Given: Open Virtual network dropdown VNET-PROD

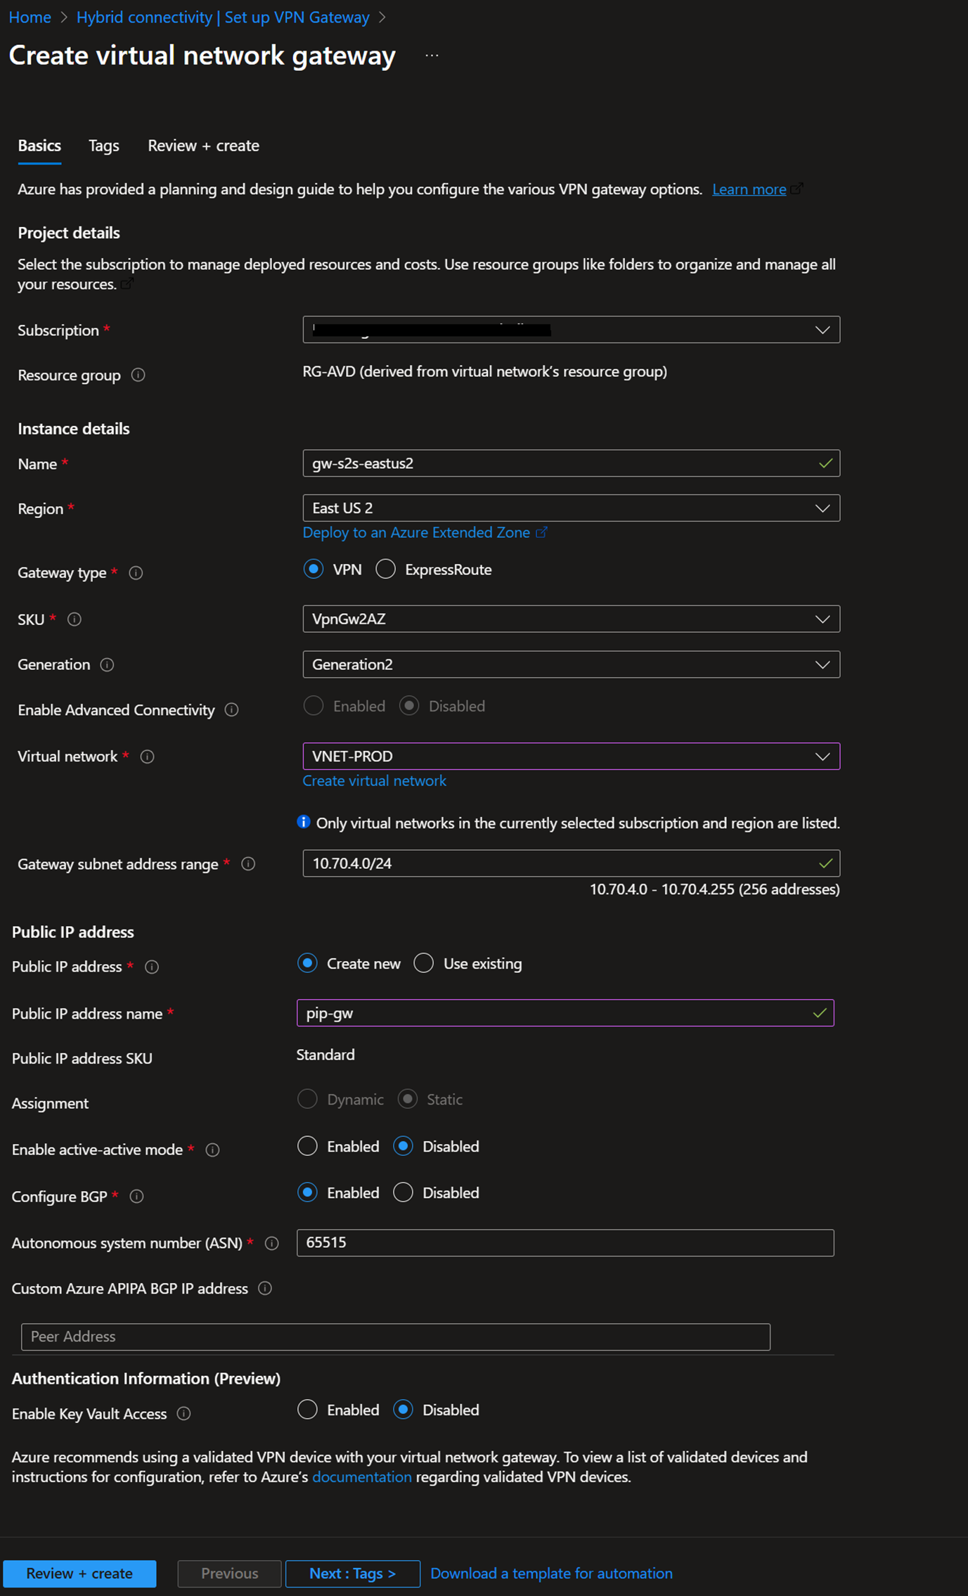Looking at the screenshot, I should (570, 757).
